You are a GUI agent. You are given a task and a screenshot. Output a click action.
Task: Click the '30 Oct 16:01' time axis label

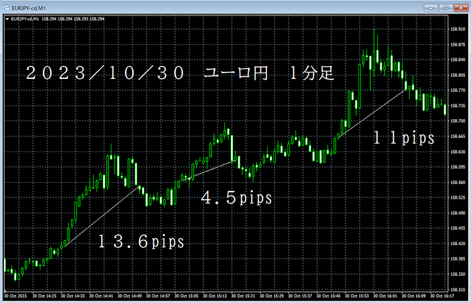pos(385,296)
